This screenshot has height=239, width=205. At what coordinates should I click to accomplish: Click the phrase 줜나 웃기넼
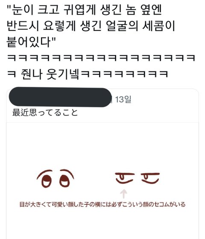point(50,74)
